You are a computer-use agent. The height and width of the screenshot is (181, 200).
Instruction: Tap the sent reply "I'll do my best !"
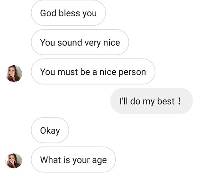tap(152, 101)
